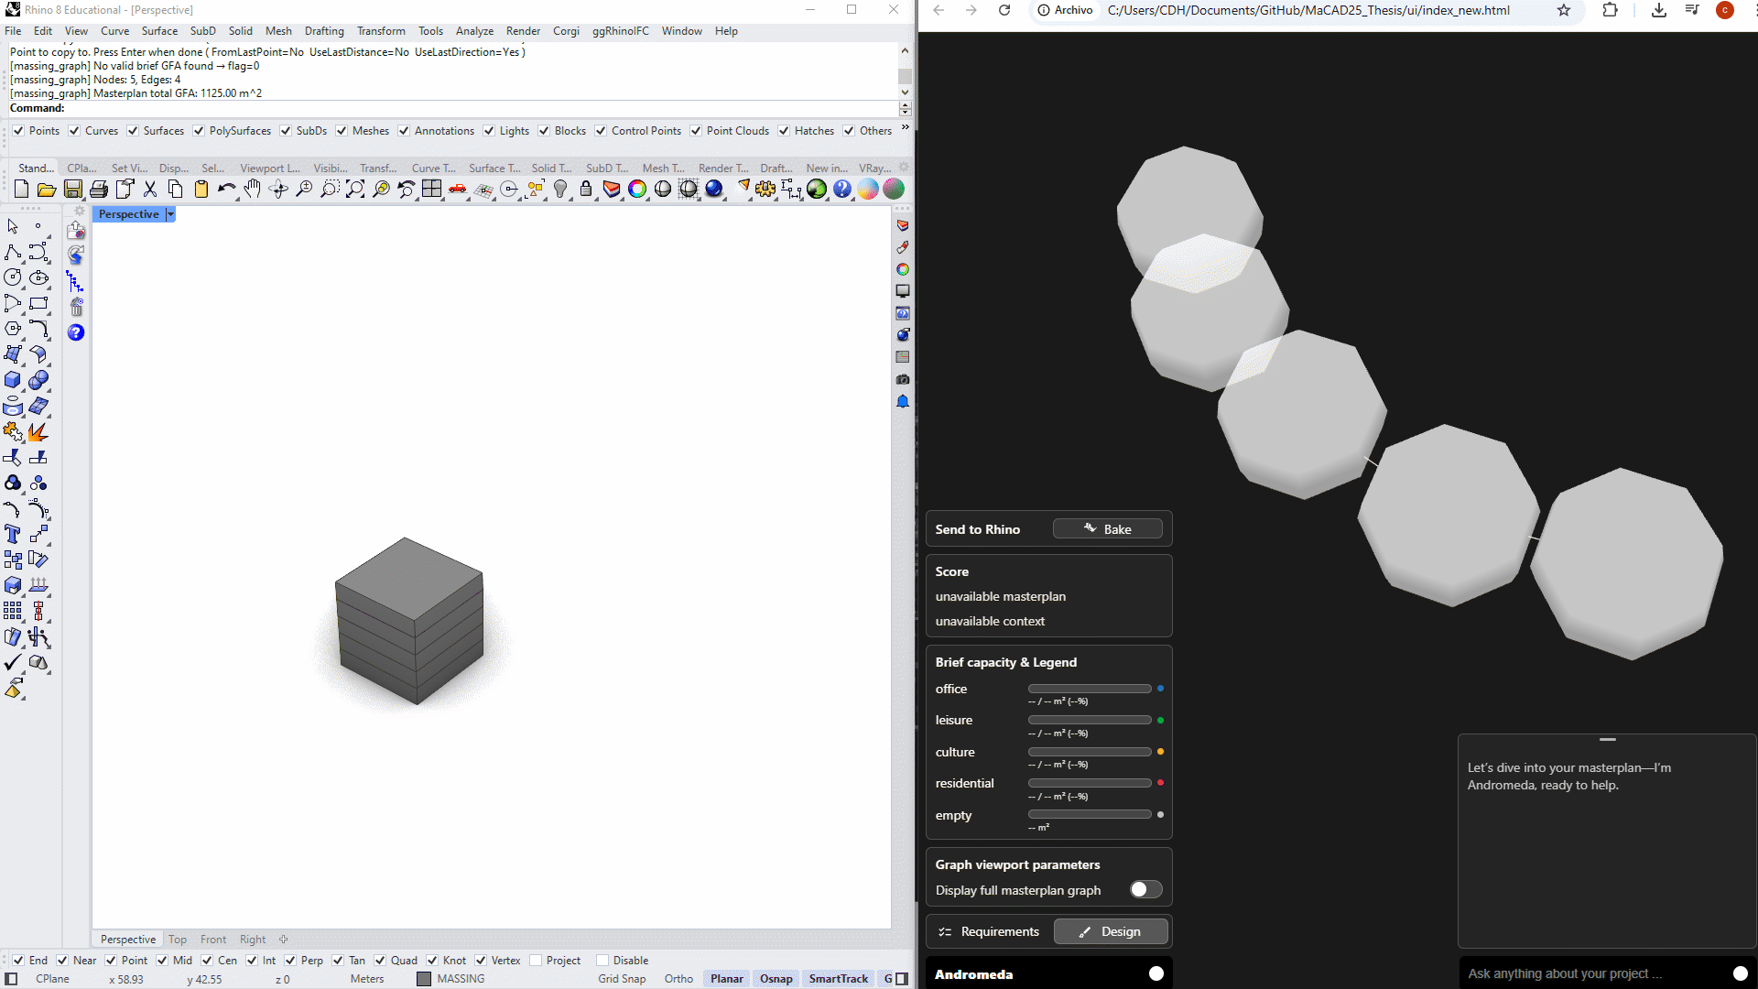Screen dimensions: 1758x989
Task: Click the Print icon in toolbar
Action: point(99,190)
